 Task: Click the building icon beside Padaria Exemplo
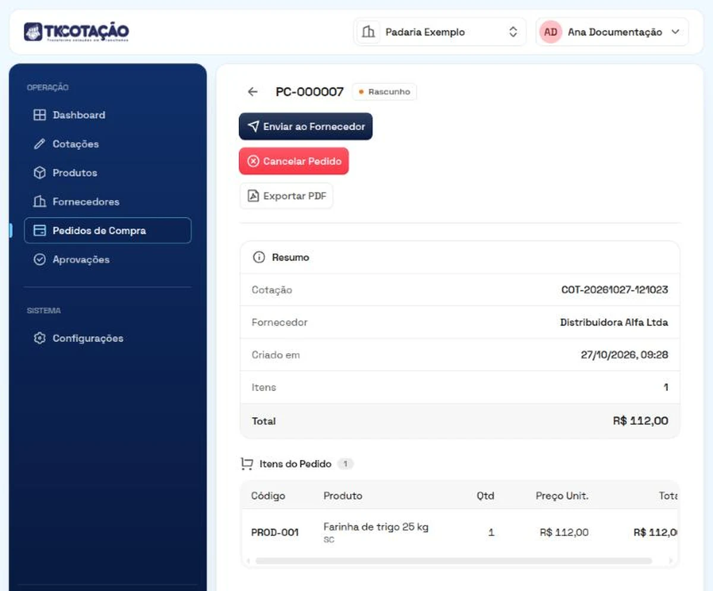(369, 32)
